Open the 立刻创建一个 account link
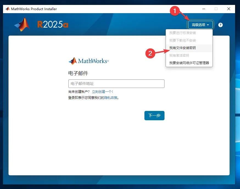 tap(102, 92)
